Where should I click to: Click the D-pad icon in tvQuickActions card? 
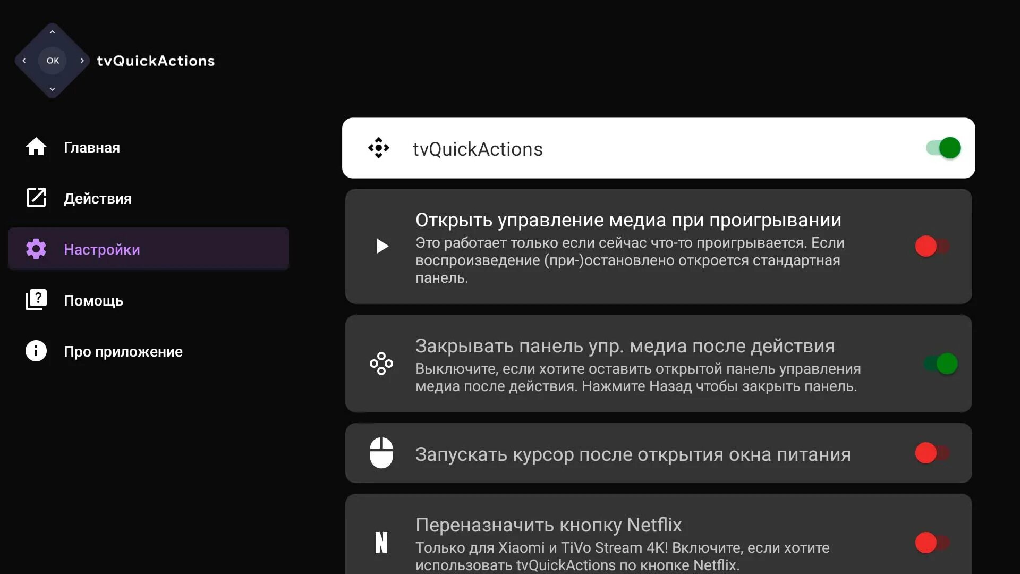coord(379,148)
